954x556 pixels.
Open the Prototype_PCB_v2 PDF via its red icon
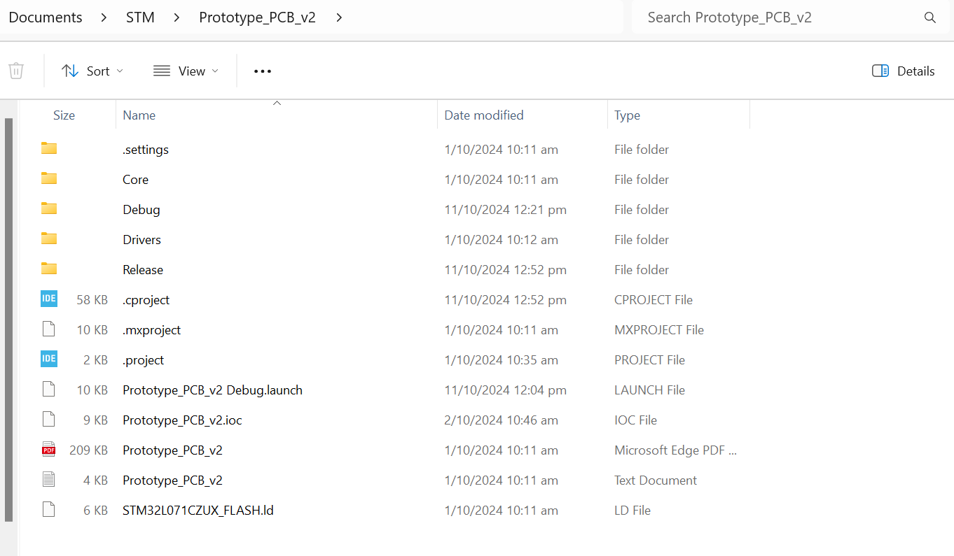[x=48, y=449]
